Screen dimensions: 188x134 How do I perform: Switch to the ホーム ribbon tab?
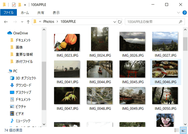(25, 13)
